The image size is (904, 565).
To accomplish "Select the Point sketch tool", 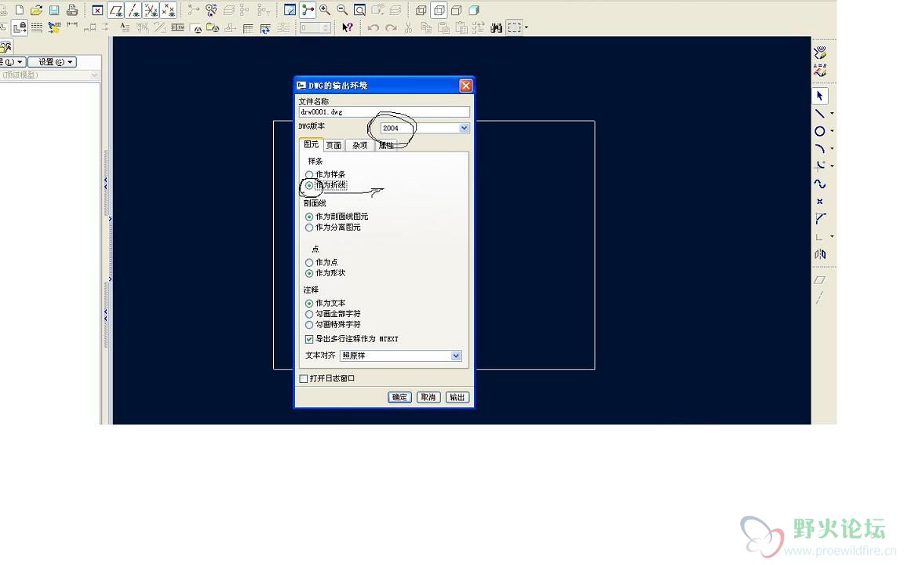I will point(819,201).
